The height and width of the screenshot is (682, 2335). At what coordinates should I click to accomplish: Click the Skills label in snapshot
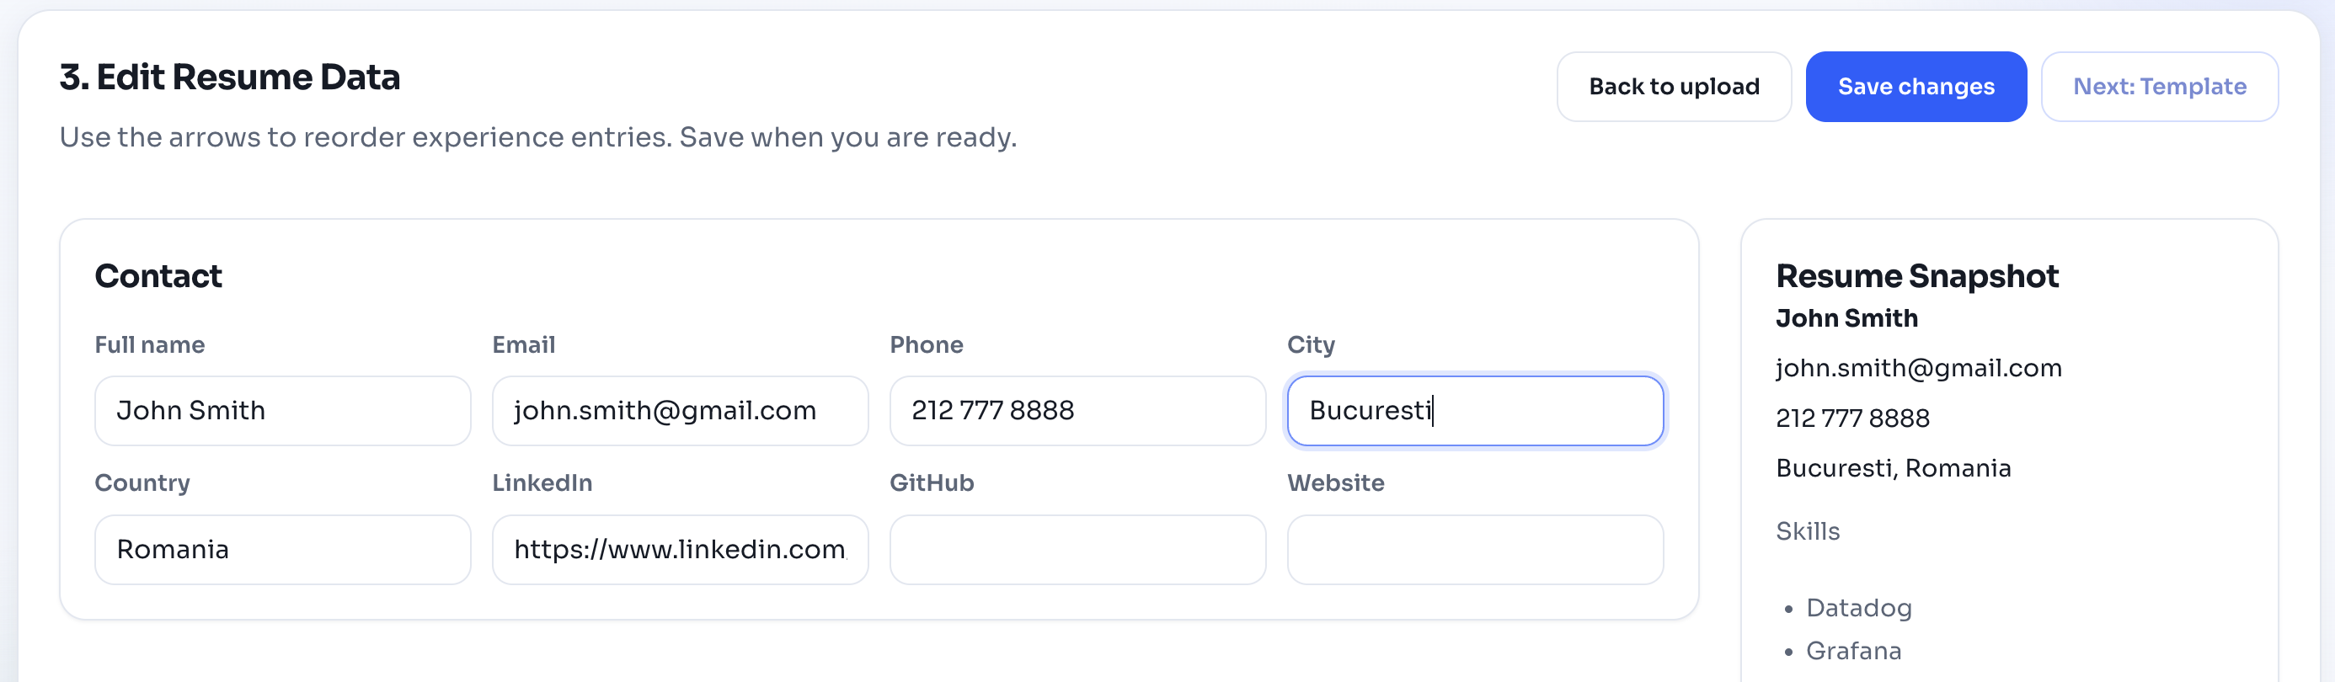tap(1808, 531)
